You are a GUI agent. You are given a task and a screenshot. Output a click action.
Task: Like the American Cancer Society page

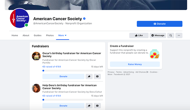point(139,35)
